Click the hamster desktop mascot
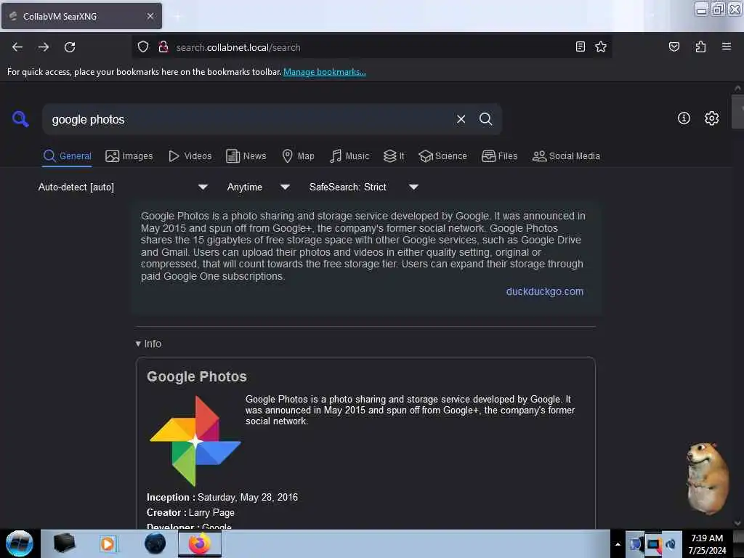Screen dimensions: 744x558 click(x=708, y=478)
